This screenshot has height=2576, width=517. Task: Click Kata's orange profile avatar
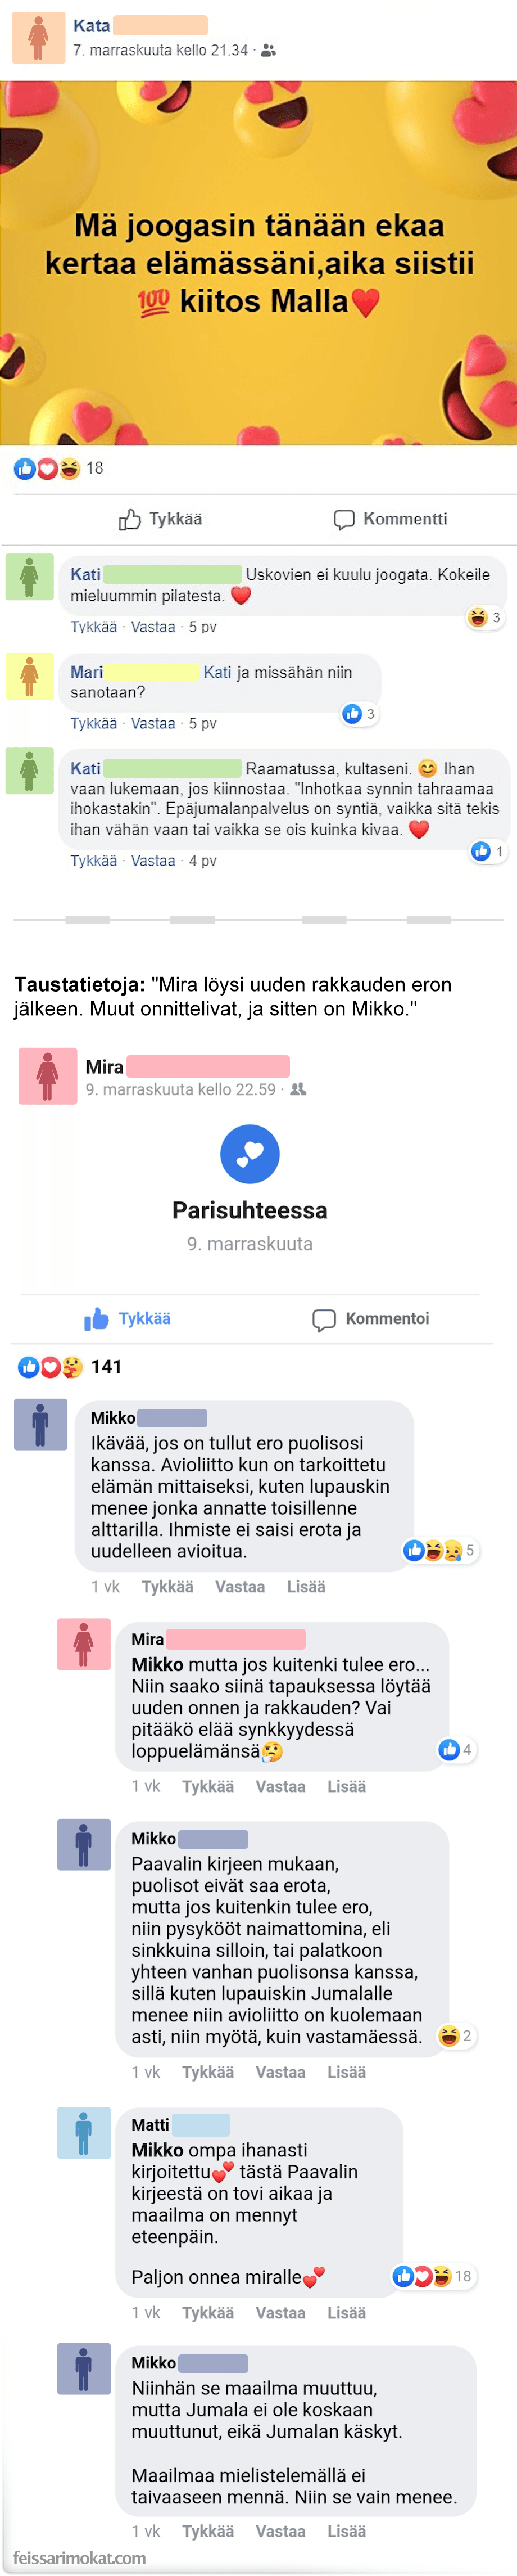(x=38, y=37)
